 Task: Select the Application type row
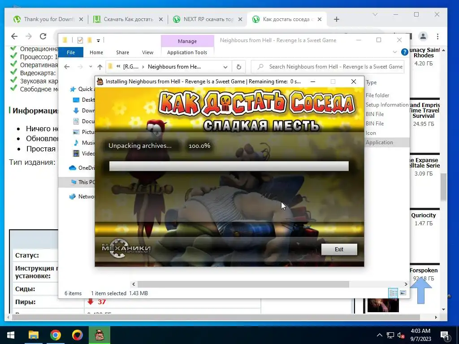coord(387,142)
